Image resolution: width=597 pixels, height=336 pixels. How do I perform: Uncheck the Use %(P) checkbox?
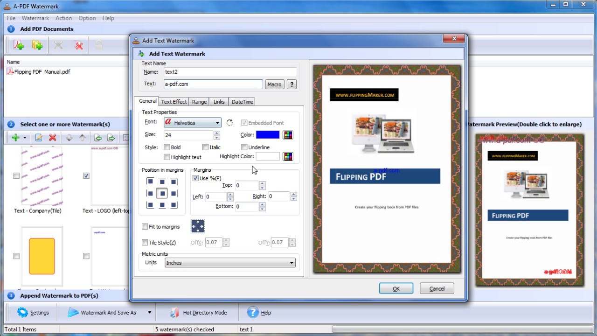[196, 178]
